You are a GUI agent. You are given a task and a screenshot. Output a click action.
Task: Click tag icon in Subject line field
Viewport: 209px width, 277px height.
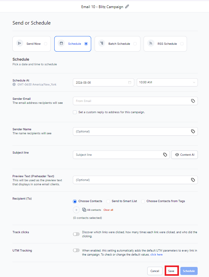tap(165, 155)
